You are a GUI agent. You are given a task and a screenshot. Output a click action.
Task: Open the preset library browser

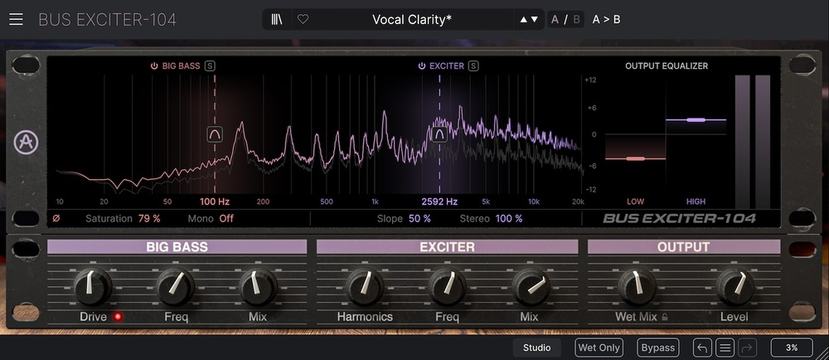click(x=277, y=20)
